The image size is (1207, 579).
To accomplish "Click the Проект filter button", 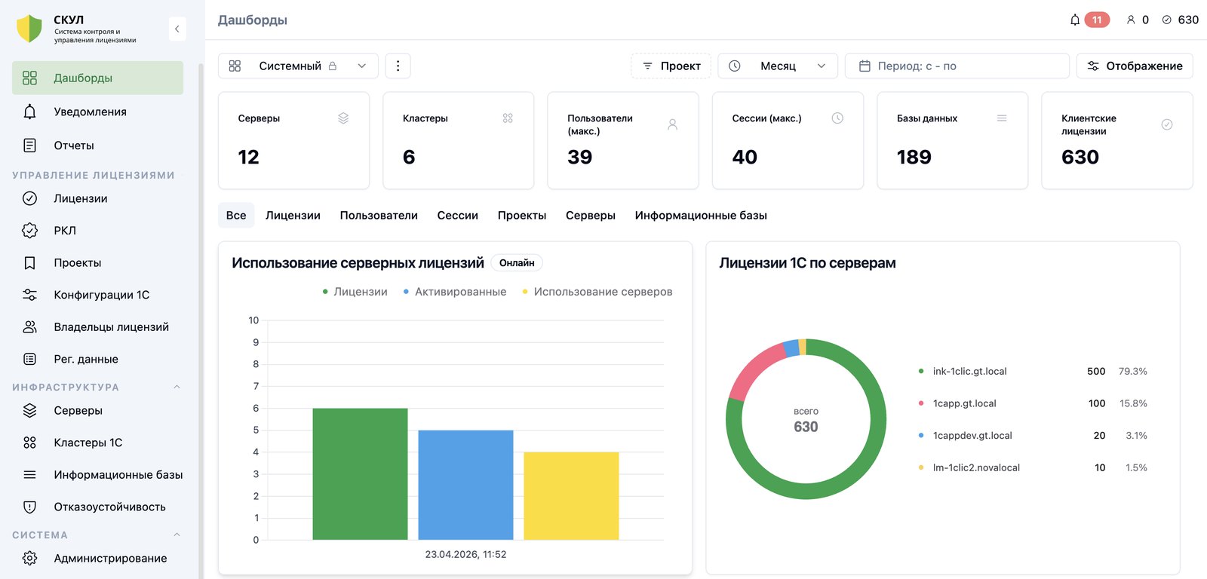I will coord(671,66).
